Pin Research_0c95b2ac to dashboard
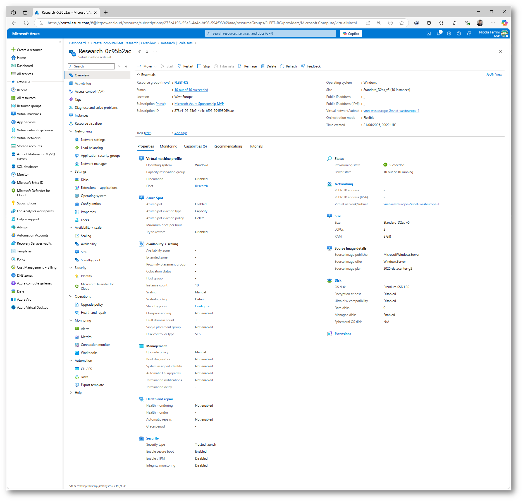Image resolution: width=523 pixels, height=502 pixels. point(139,51)
